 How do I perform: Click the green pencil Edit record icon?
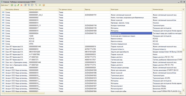(x=18, y=5)
